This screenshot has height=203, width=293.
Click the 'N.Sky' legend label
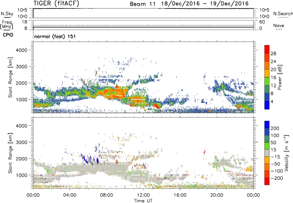(x=7, y=14)
